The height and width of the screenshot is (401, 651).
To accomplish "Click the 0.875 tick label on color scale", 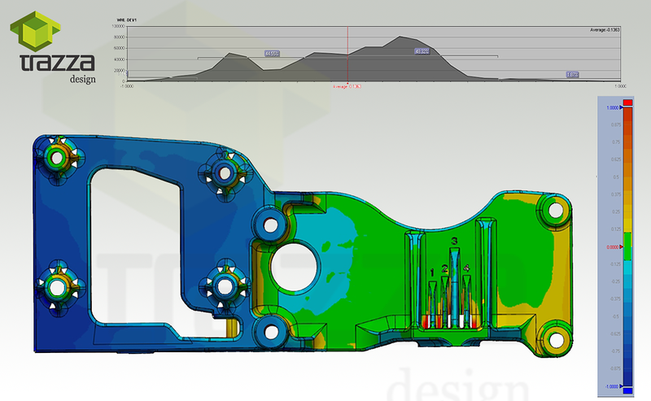I will (x=615, y=125).
